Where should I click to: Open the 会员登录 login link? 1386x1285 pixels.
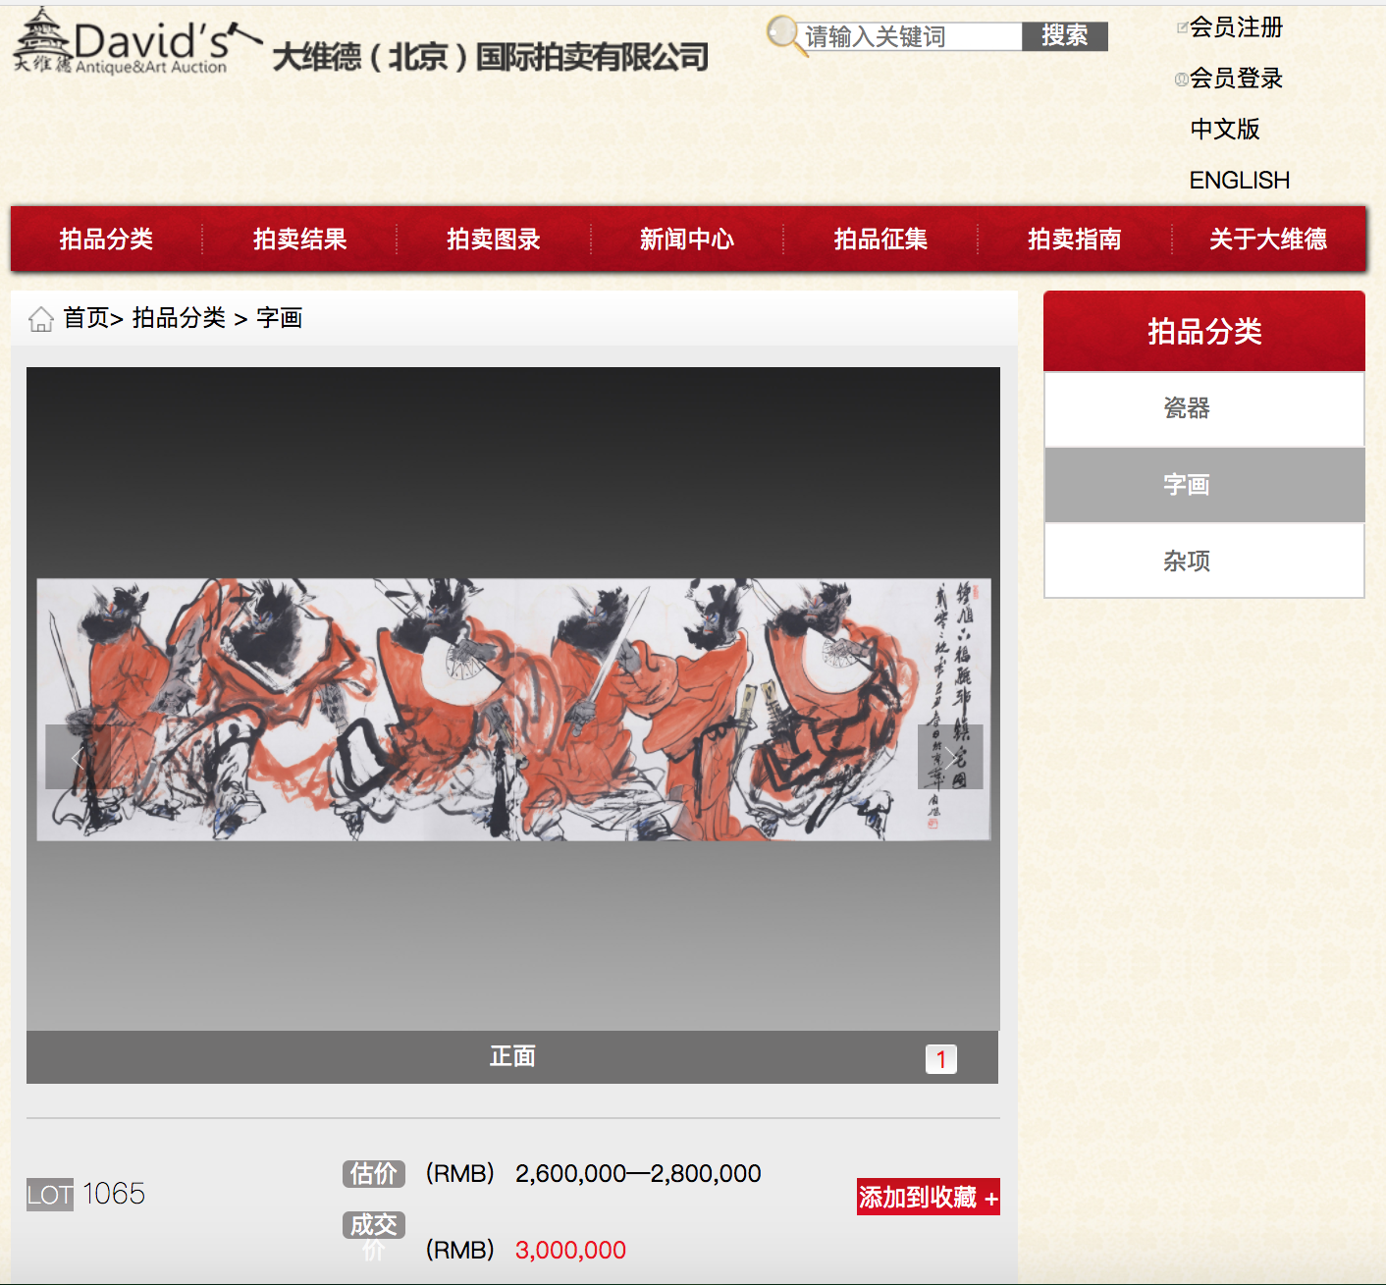1236,79
